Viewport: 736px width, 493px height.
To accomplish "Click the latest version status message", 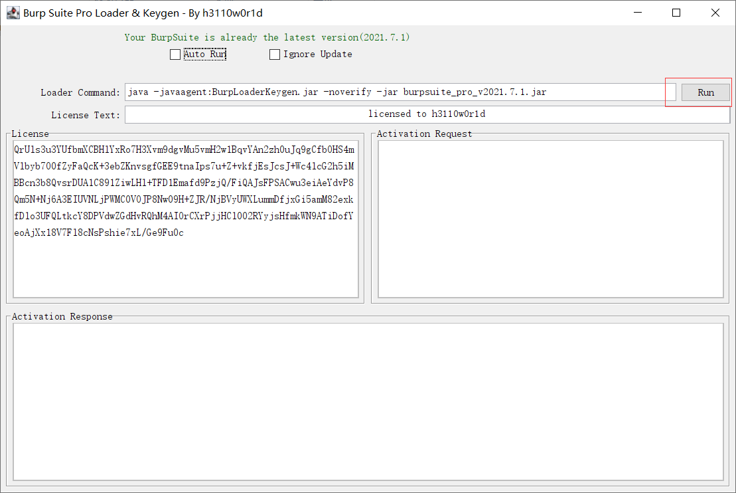I will click(x=267, y=37).
